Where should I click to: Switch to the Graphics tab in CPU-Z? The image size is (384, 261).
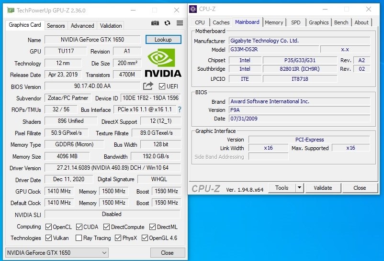click(x=318, y=22)
